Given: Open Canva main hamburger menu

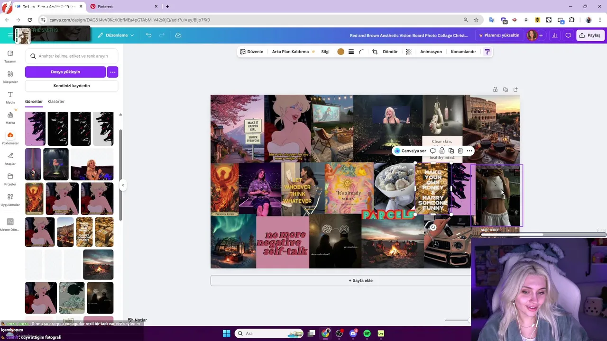Looking at the screenshot, I should click(10, 35).
